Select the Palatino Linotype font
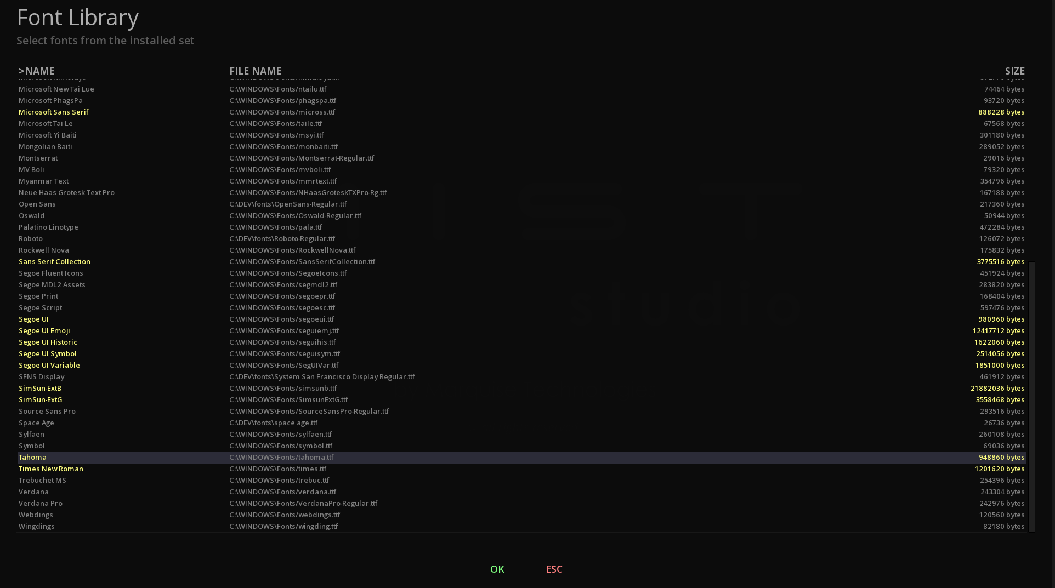This screenshot has width=1055, height=588. [x=521, y=227]
